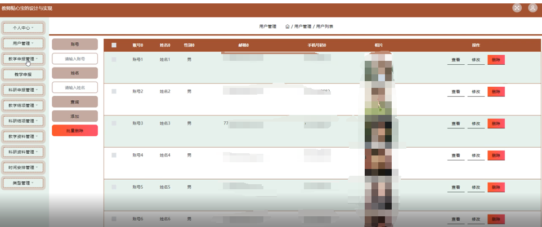Expand the 时间安排管理 sidebar menu
This screenshot has height=227, width=542.
coord(23,167)
